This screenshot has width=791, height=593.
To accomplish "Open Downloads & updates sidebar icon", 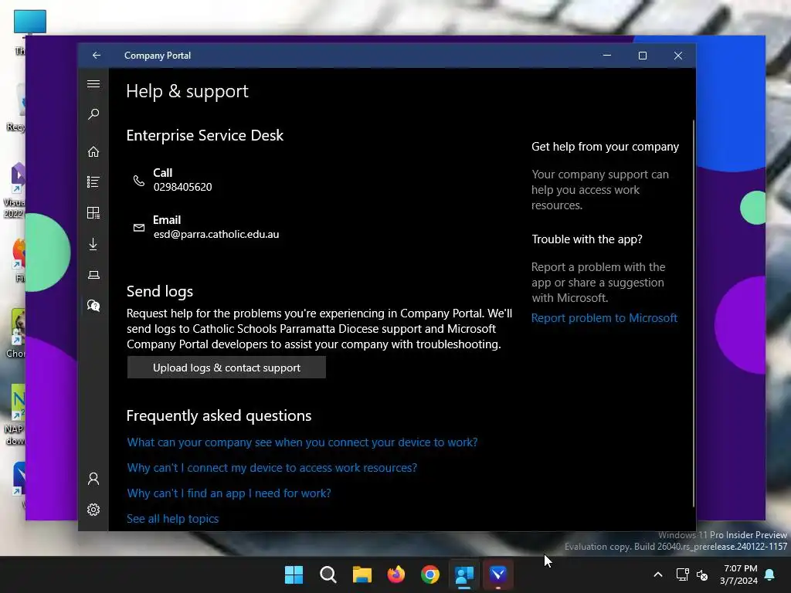I will click(x=93, y=244).
